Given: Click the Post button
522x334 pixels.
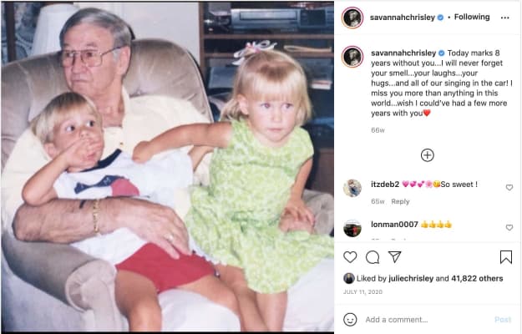Looking at the screenshot, I should 503,320.
